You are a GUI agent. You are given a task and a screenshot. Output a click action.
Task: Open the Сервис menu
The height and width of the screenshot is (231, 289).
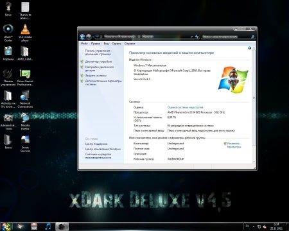pos(116,44)
